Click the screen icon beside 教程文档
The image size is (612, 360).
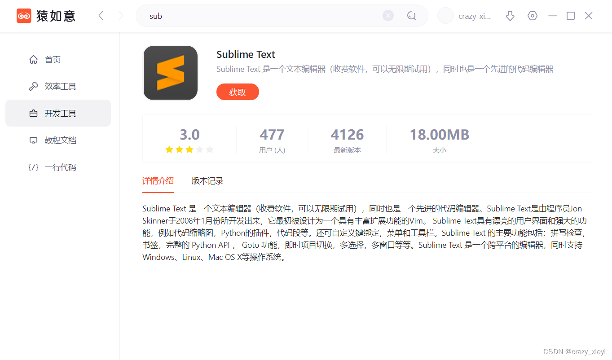33,140
